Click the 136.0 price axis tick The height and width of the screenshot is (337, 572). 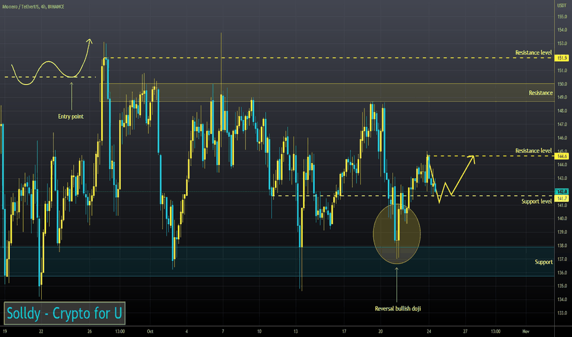point(562,273)
